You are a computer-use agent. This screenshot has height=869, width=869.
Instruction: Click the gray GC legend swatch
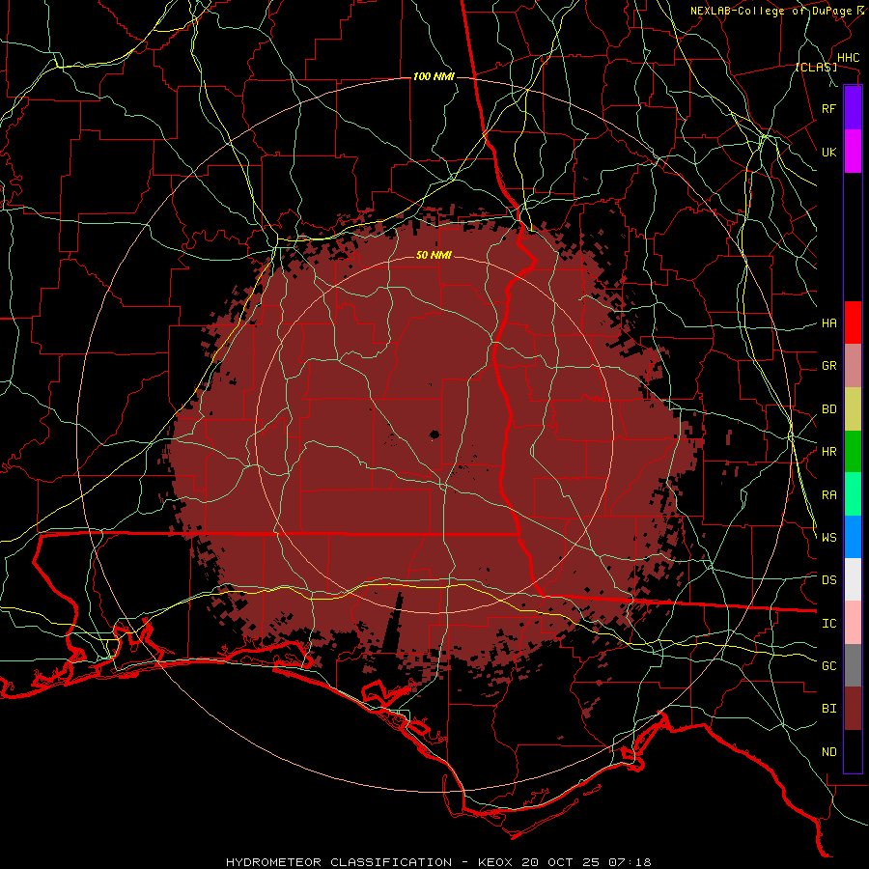(x=853, y=665)
